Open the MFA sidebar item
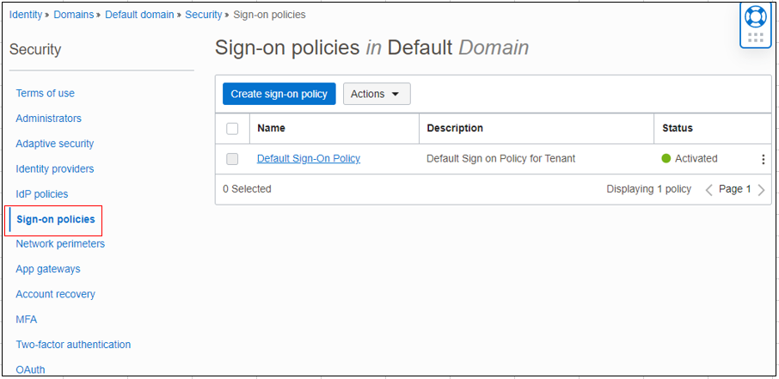 pyautogui.click(x=27, y=320)
